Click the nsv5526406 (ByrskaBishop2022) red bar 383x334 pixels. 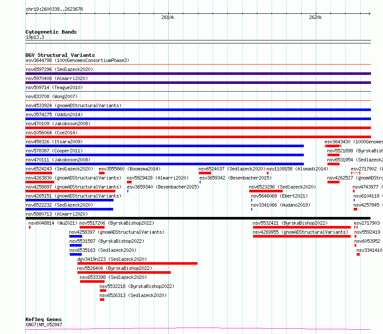[x=124, y=272]
